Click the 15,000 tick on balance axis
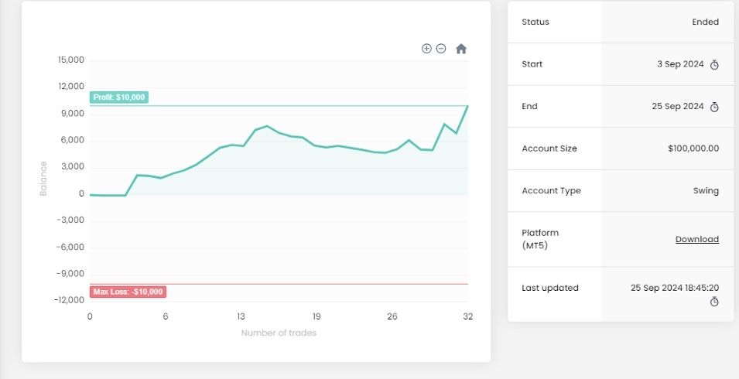This screenshot has width=739, height=379. tap(71, 60)
